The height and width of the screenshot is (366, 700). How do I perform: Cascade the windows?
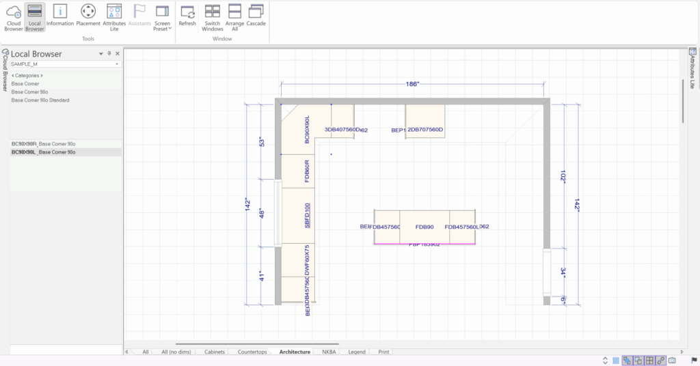256,16
